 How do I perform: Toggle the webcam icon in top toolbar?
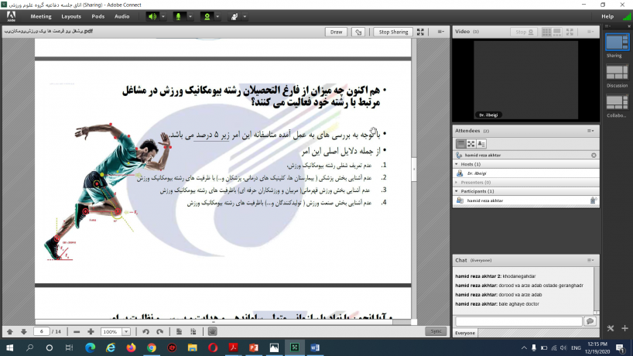[207, 16]
